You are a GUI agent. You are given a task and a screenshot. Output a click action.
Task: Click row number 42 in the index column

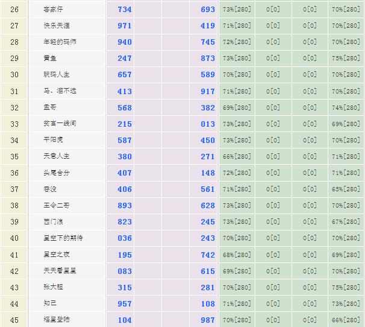click(x=14, y=270)
